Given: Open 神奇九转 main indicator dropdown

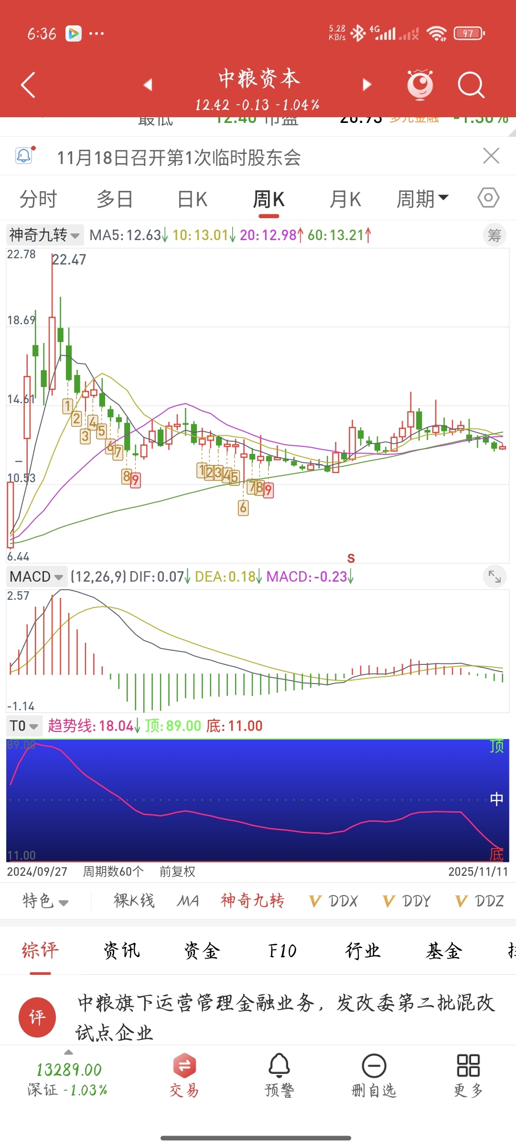Looking at the screenshot, I should coord(44,235).
